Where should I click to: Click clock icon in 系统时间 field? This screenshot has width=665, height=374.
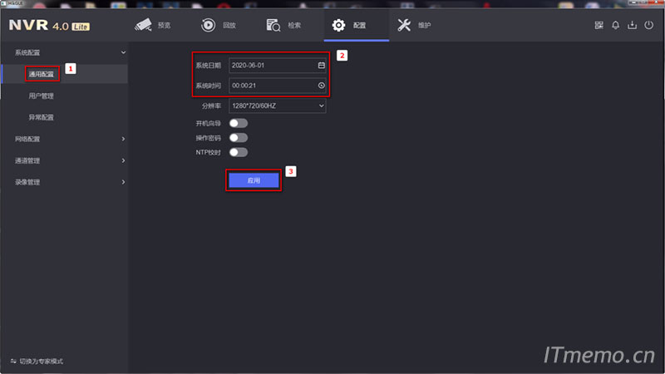pyautogui.click(x=321, y=86)
